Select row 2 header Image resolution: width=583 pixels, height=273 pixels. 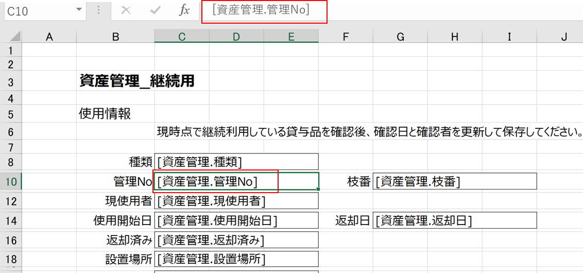(x=11, y=64)
